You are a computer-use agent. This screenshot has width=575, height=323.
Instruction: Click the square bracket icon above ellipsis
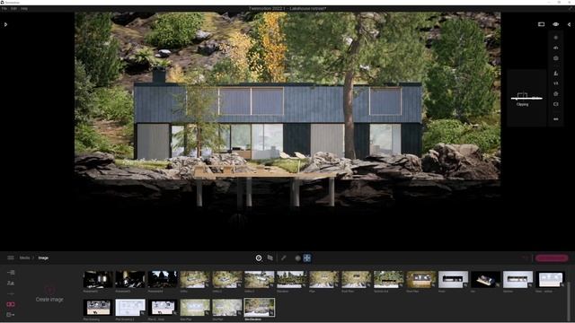coord(556,104)
